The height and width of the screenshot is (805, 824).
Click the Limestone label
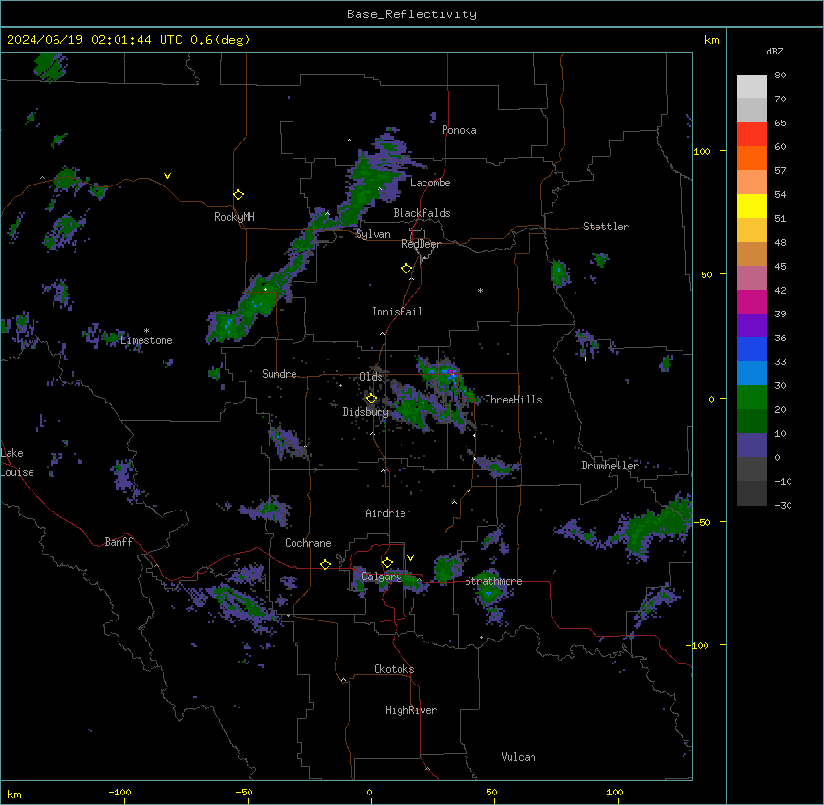(x=146, y=340)
